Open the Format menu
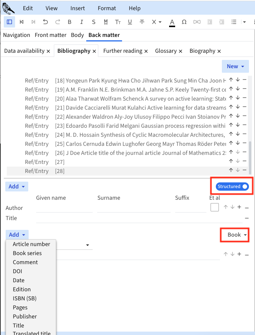The height and width of the screenshot is (335, 255). point(107,8)
